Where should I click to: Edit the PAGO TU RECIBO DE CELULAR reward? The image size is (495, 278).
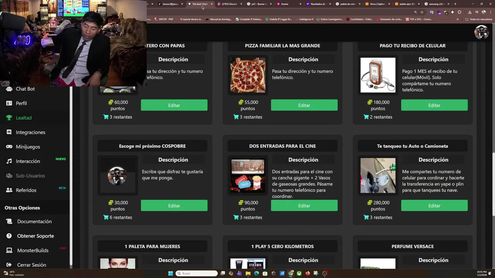[x=434, y=105]
